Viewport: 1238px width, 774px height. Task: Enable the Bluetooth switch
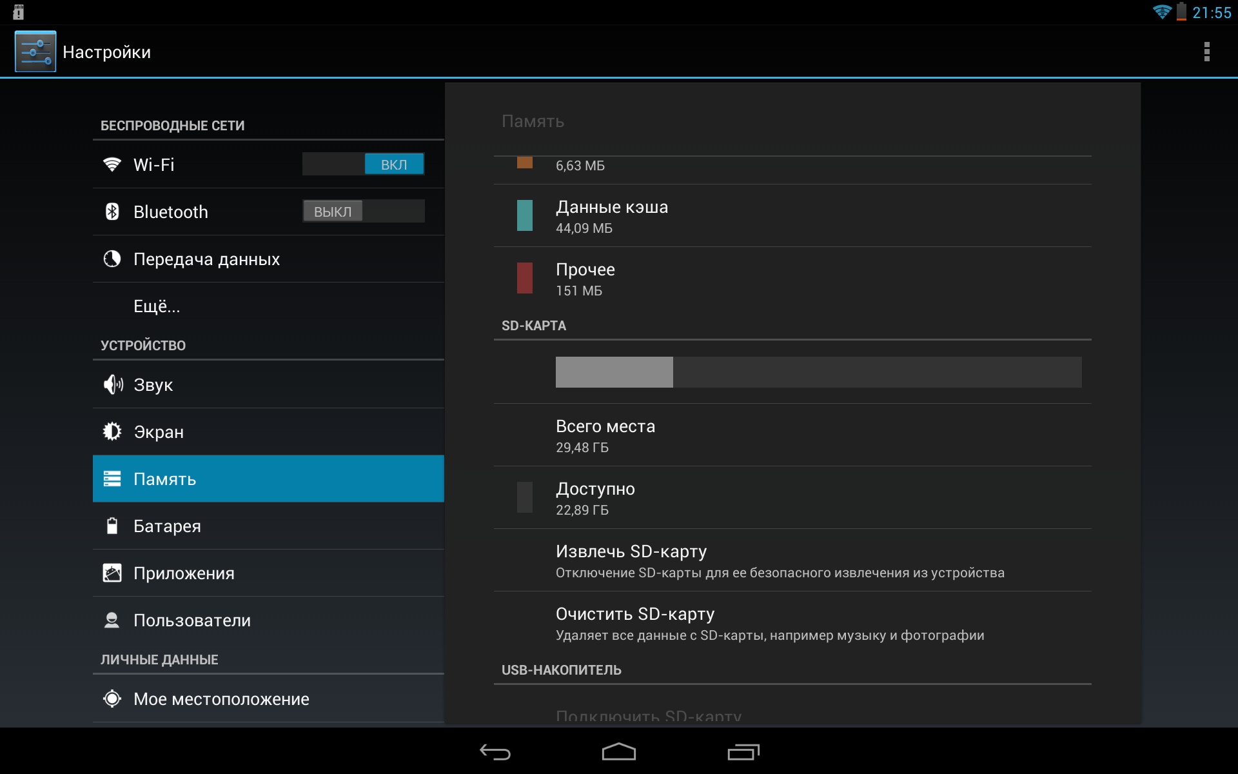363,212
